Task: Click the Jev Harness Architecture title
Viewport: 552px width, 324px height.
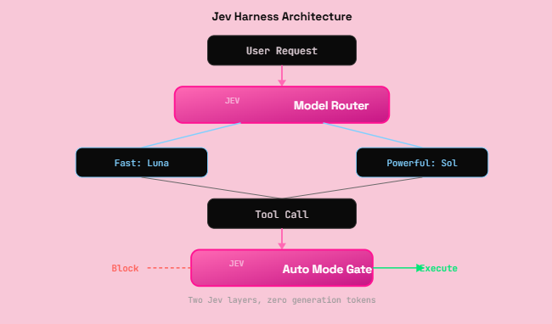Action: (282, 16)
